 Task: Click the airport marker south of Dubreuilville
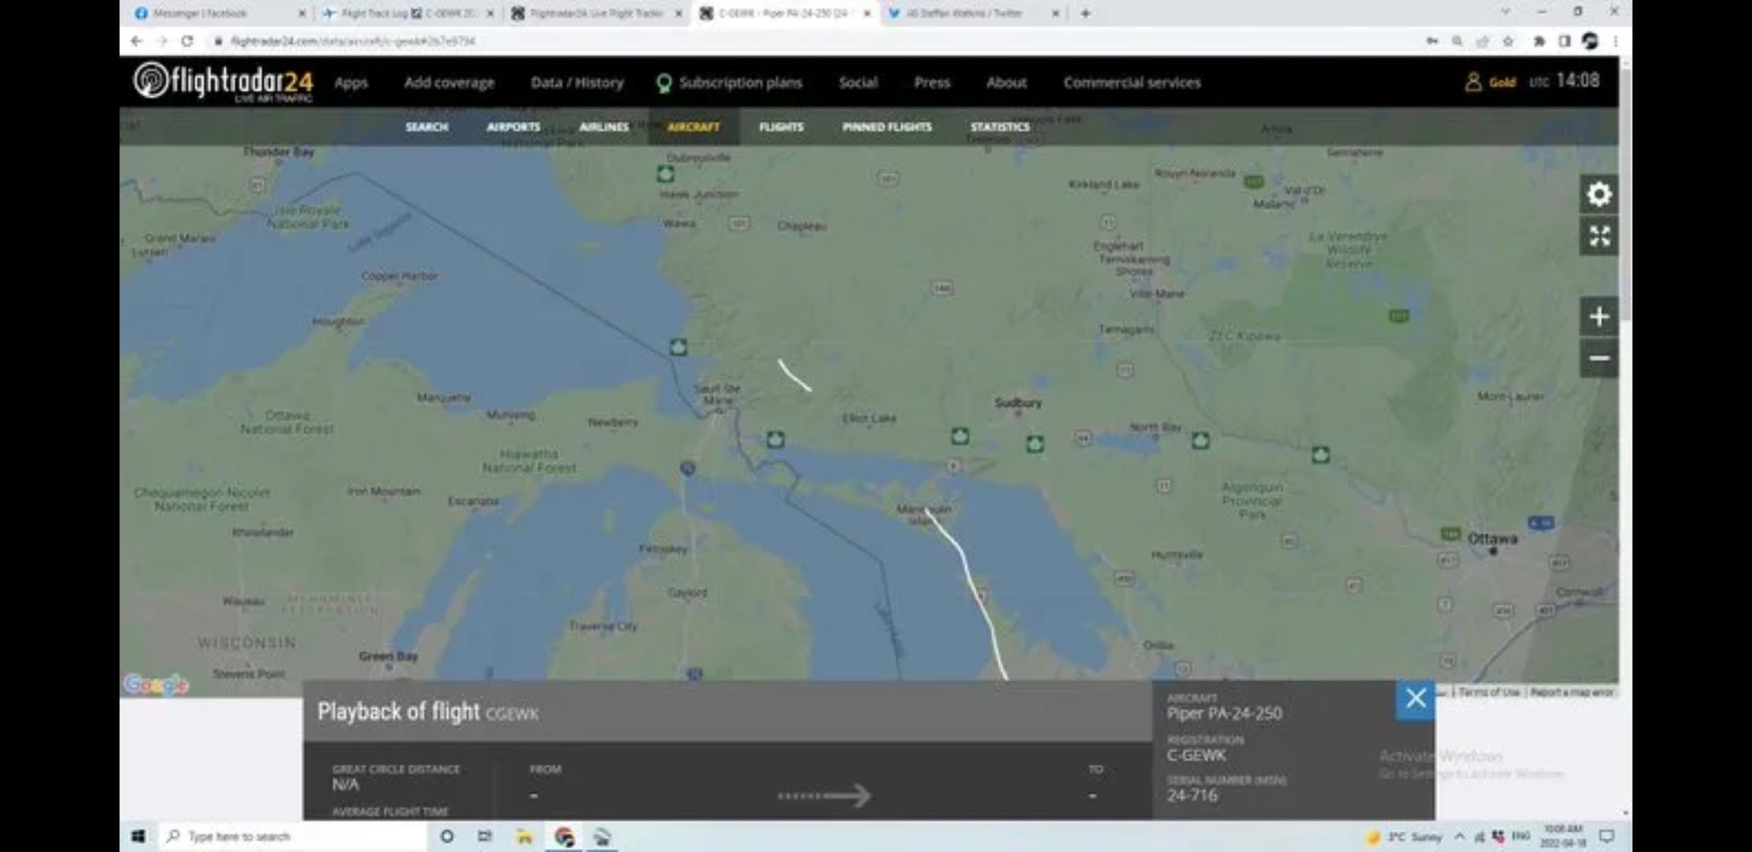point(665,174)
